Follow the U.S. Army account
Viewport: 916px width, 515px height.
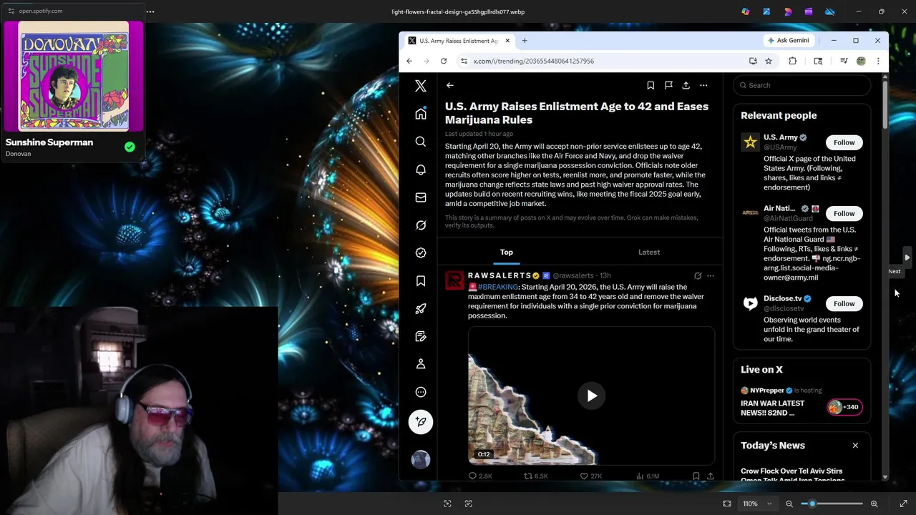[x=844, y=142]
